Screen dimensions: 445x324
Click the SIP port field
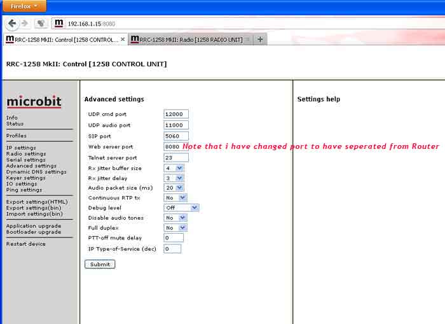coord(176,136)
